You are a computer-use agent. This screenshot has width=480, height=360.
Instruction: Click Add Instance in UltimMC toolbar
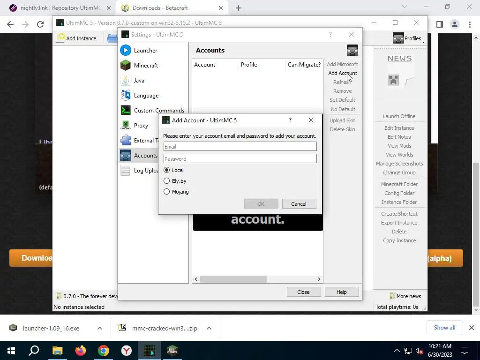(x=76, y=38)
